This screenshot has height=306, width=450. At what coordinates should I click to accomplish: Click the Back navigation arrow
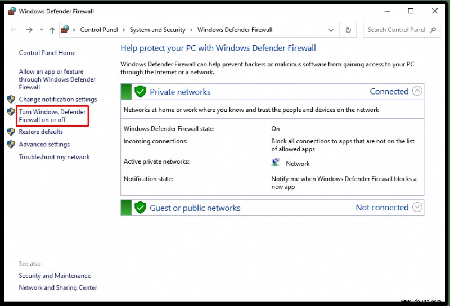coord(13,30)
